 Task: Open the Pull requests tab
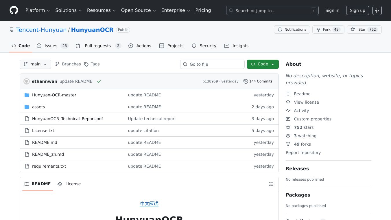point(98,46)
